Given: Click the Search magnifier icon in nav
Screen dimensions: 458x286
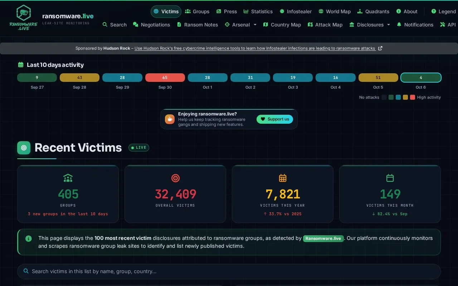Looking at the screenshot, I should [x=105, y=25].
